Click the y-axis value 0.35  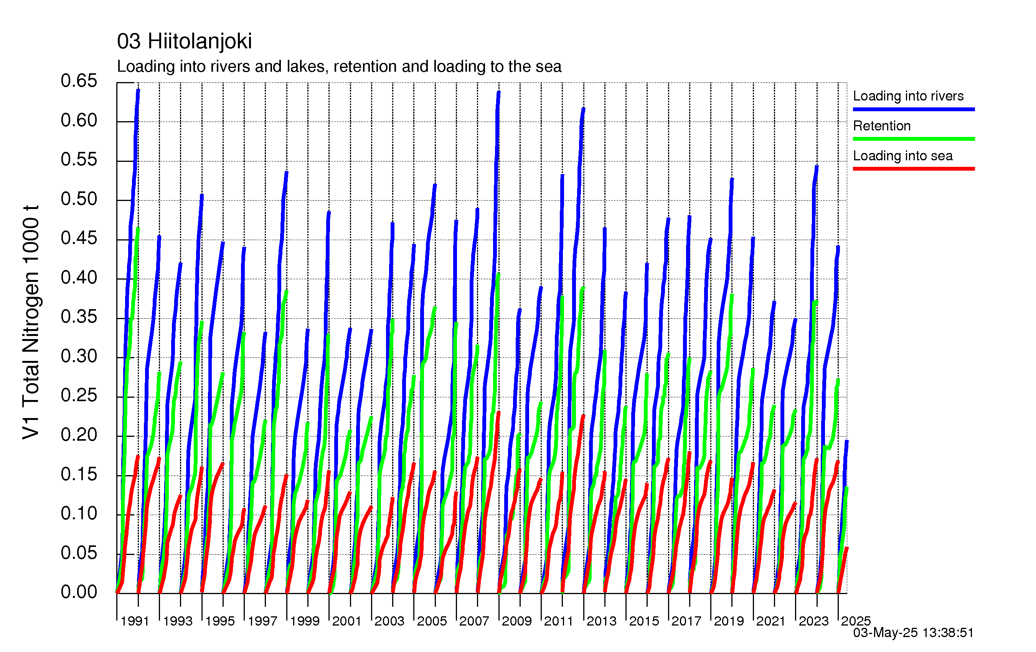[x=79, y=317]
